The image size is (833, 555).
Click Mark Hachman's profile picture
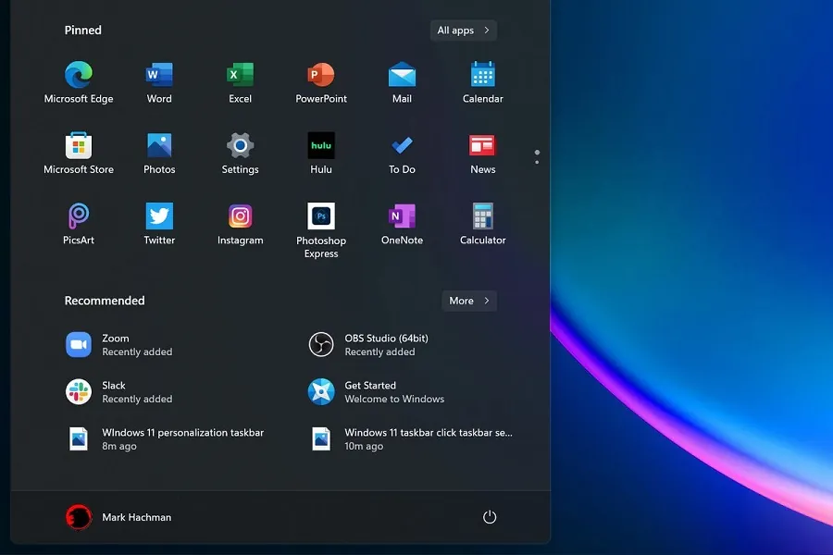(x=79, y=517)
